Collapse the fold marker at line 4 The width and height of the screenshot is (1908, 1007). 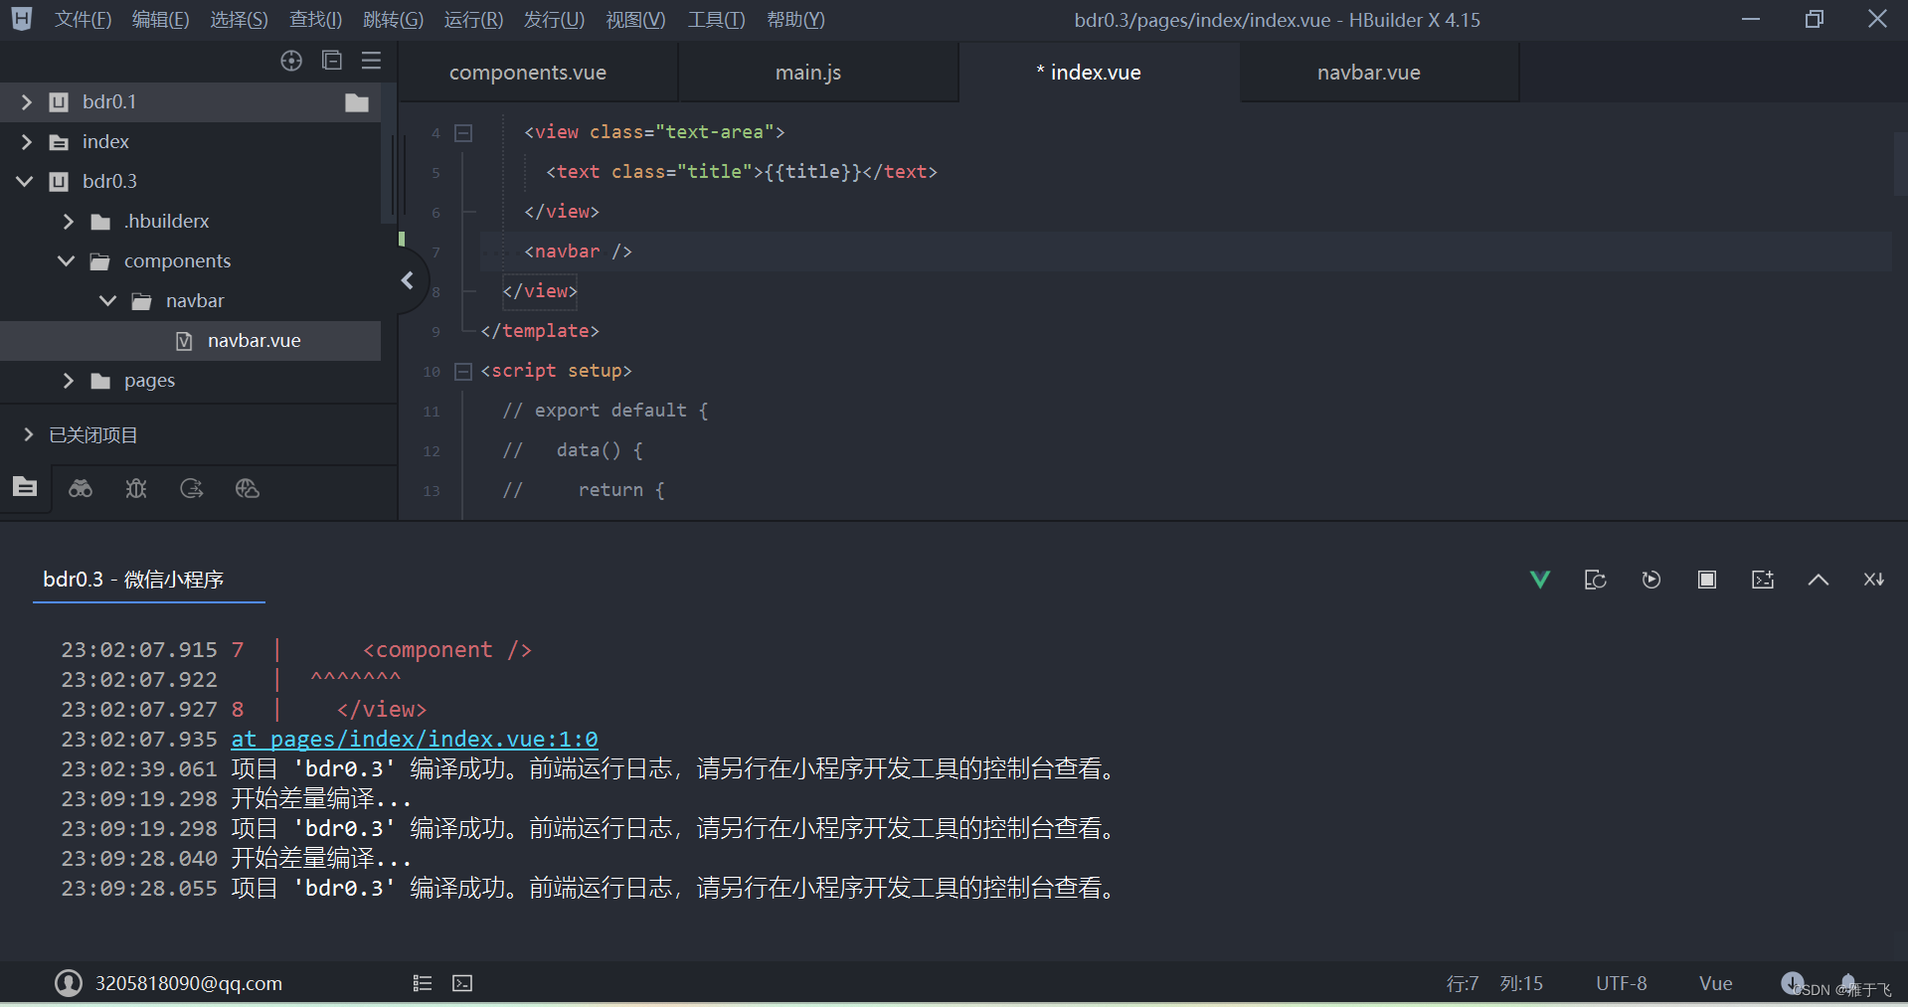pos(463,132)
